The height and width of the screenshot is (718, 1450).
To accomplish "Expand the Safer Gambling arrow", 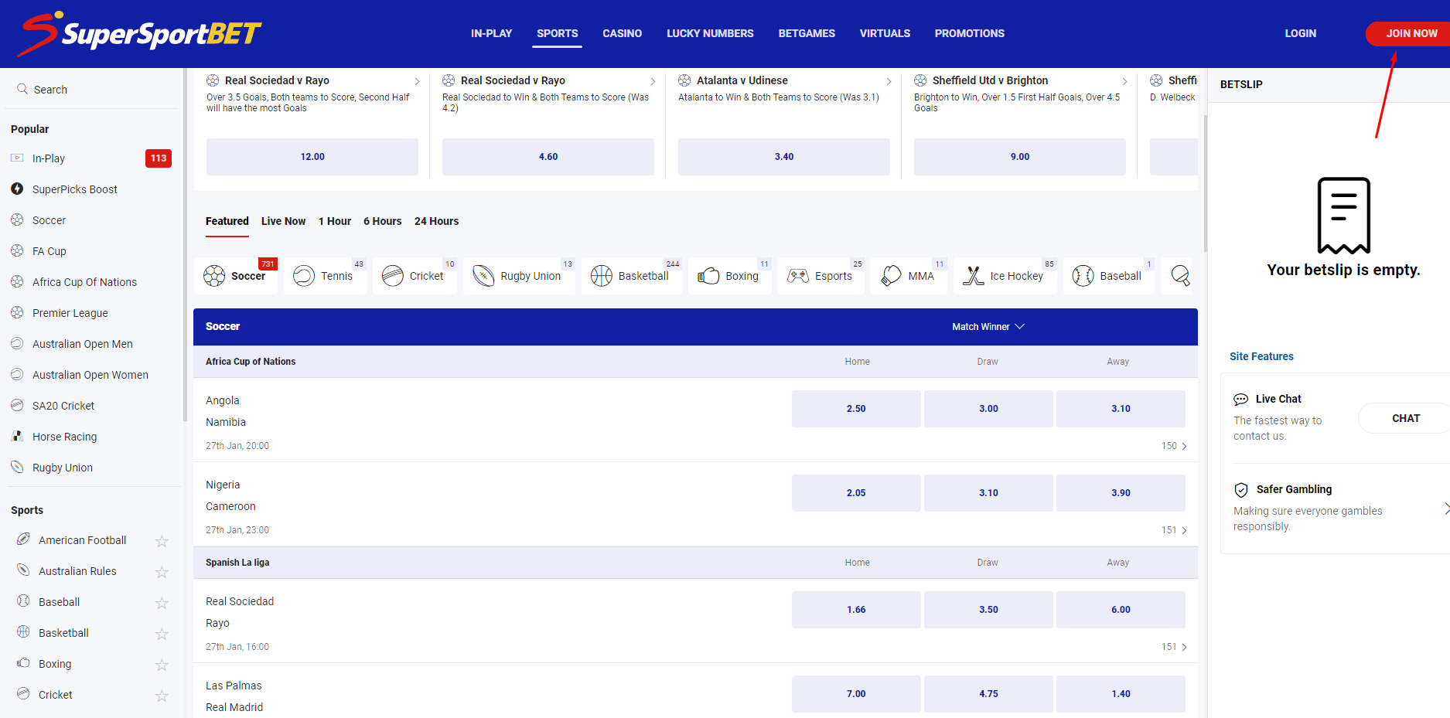I will click(1446, 508).
